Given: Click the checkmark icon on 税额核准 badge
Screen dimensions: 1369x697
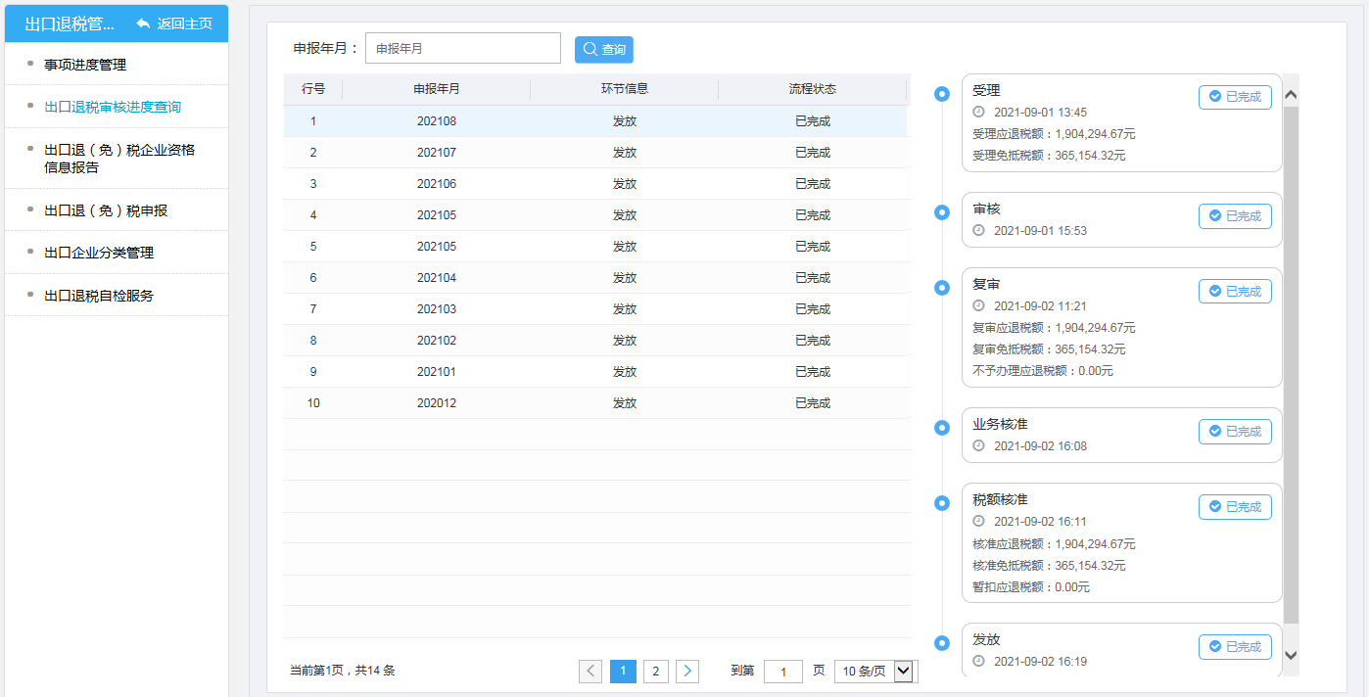Looking at the screenshot, I should click(x=1213, y=506).
